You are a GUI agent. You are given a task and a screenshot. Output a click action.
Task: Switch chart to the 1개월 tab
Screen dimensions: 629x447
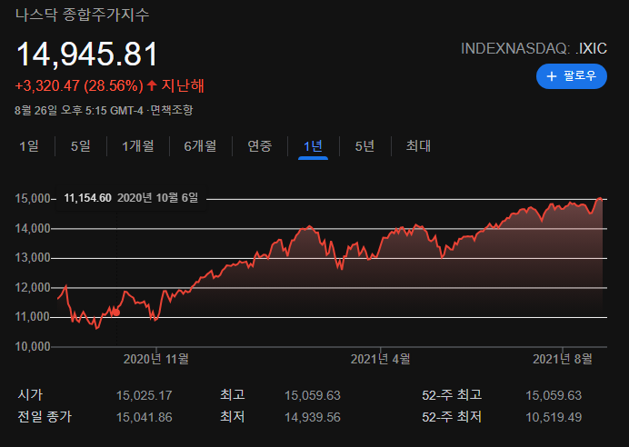click(138, 146)
